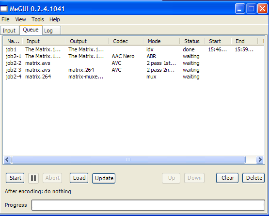269x216 pixels.
Task: Select the completed job1 idx row
Action: coord(134,49)
